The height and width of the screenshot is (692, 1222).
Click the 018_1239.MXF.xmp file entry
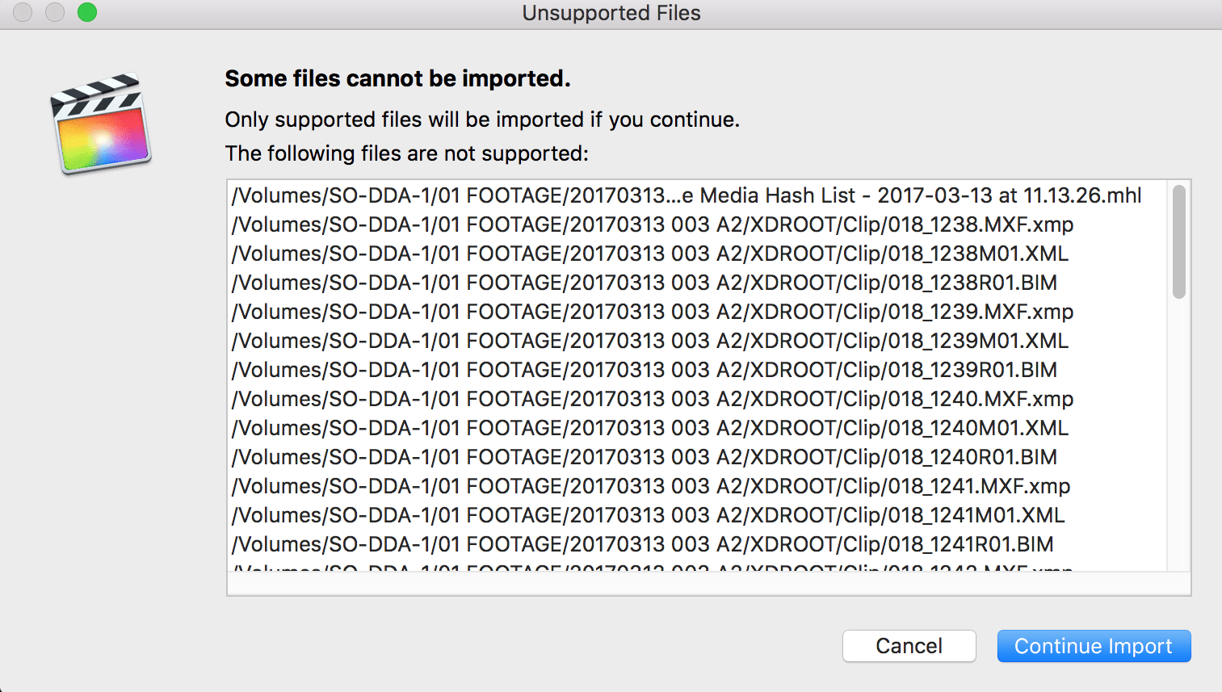651,312
